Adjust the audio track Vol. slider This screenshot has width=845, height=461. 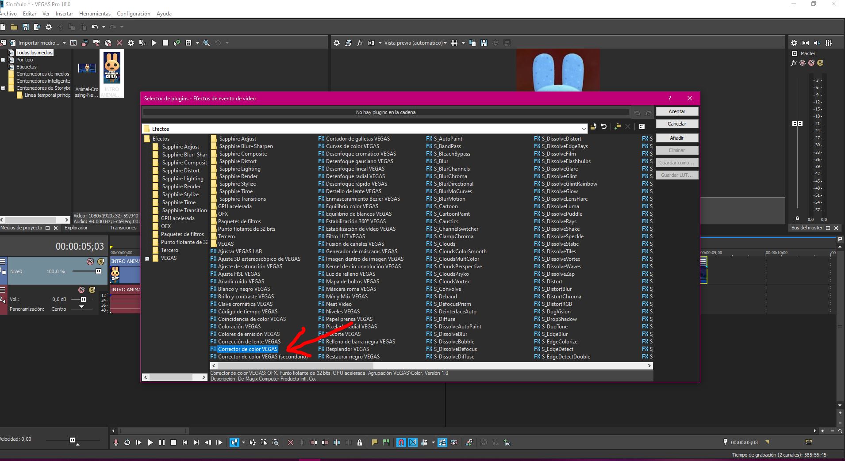[83, 299]
